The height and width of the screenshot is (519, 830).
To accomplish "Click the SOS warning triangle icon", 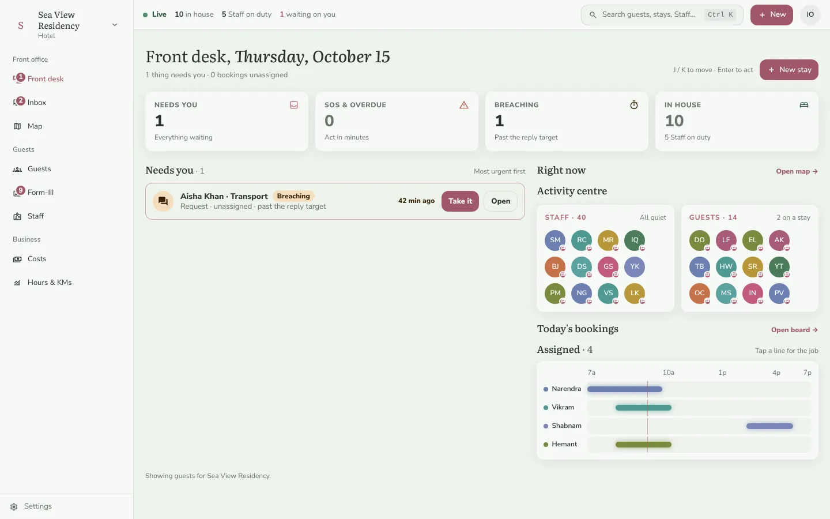I will point(464,105).
